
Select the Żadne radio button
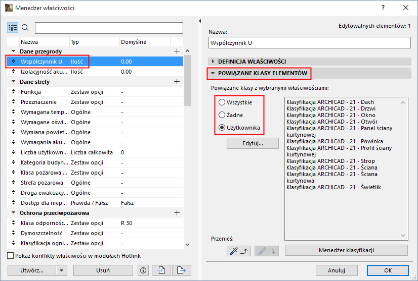click(222, 115)
